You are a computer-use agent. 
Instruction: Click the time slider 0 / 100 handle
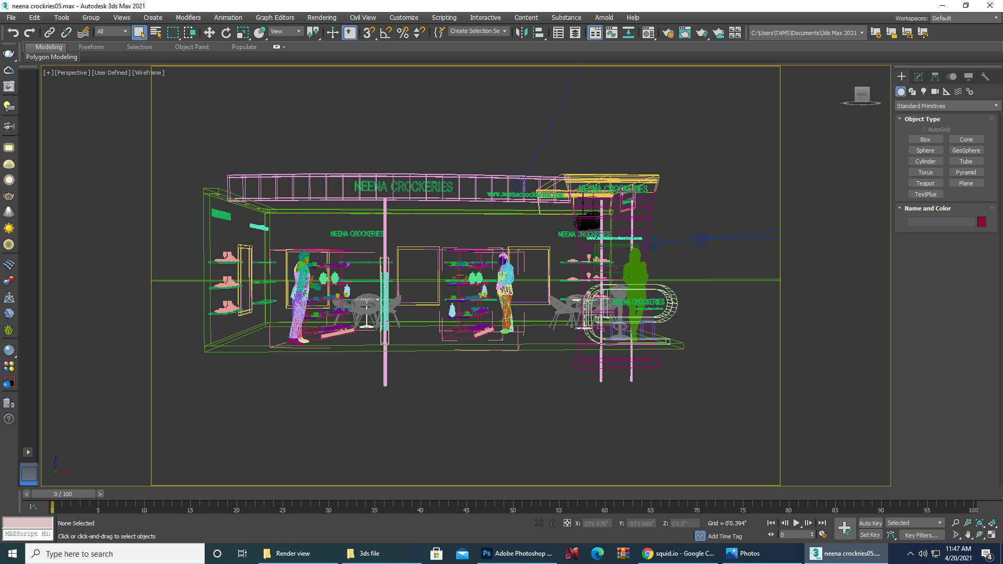[63, 494]
